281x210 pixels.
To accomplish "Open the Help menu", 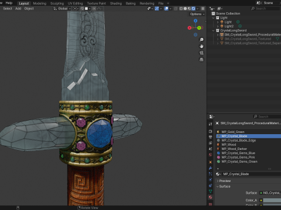I will [x=9, y=3].
